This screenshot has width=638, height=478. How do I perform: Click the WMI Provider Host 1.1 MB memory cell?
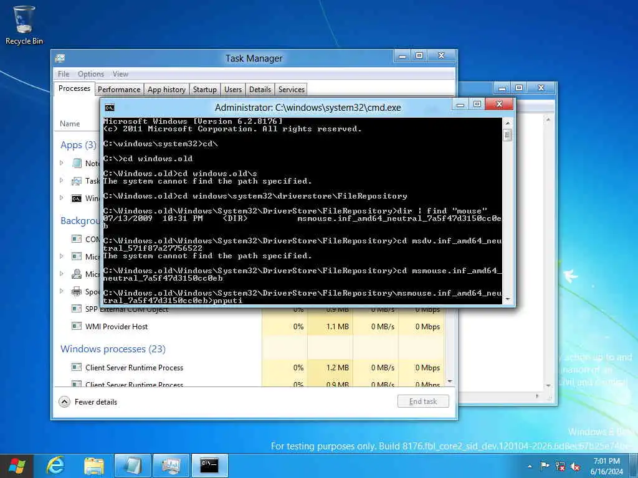coord(330,326)
